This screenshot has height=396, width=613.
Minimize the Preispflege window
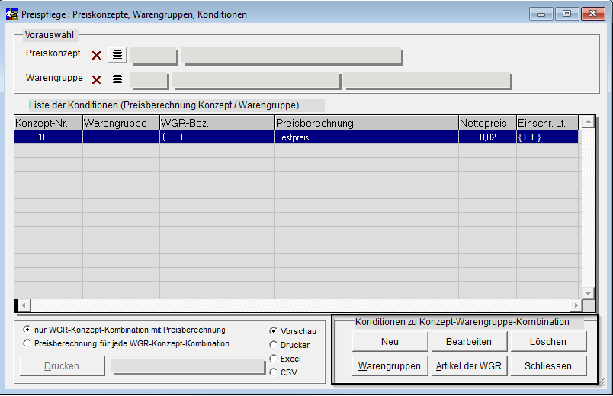tap(541, 14)
